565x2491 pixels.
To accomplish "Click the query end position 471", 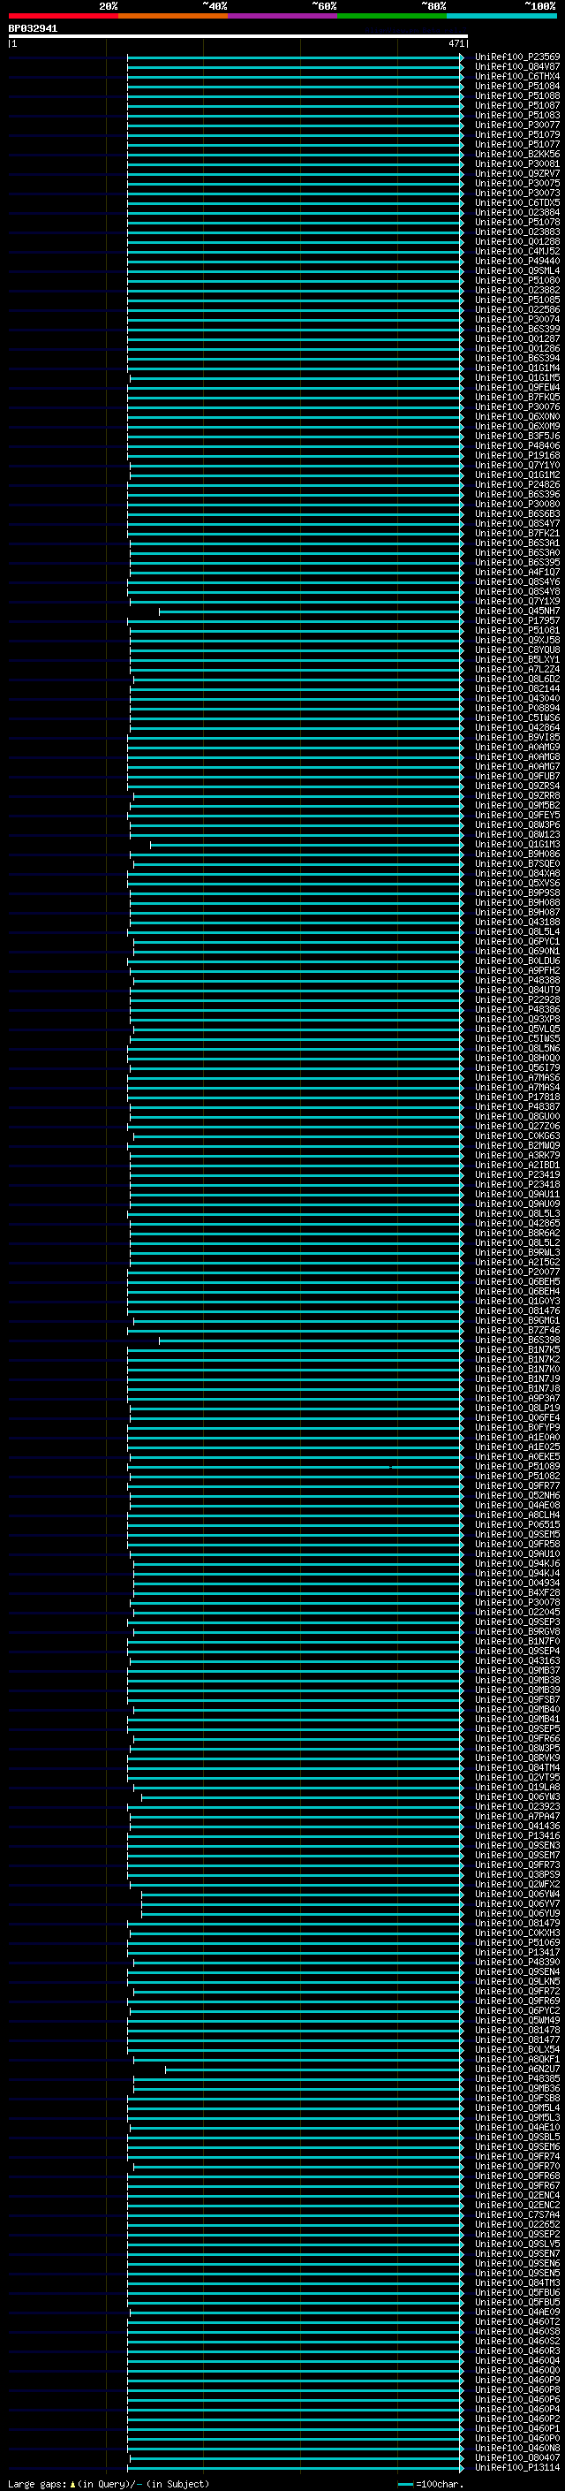I will click(456, 43).
